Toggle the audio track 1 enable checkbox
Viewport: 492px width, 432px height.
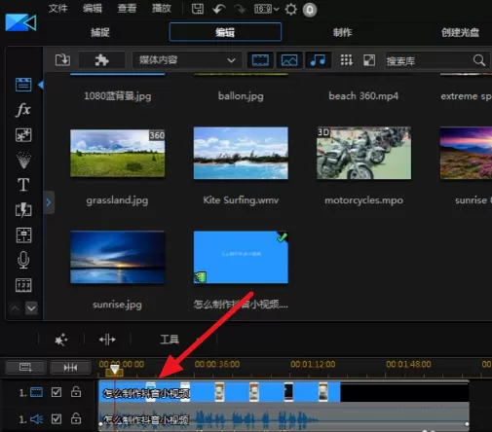[57, 419]
